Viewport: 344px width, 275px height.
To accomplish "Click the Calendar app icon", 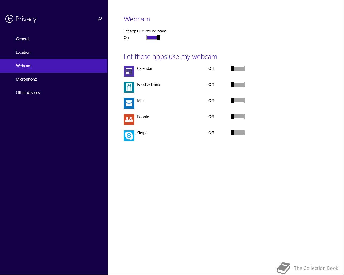I will 129,71.
